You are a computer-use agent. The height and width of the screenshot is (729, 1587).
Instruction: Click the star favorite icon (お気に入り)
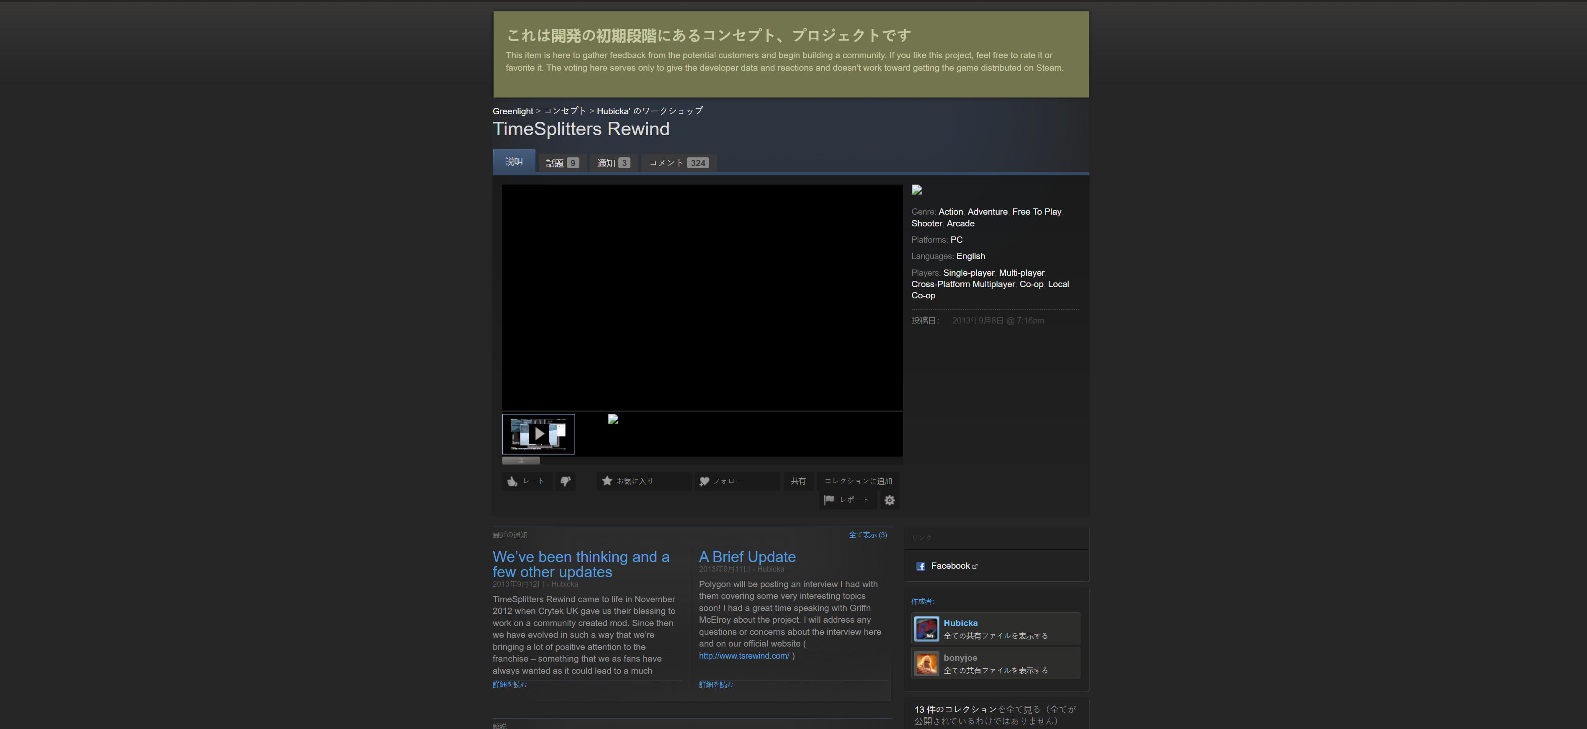point(607,481)
